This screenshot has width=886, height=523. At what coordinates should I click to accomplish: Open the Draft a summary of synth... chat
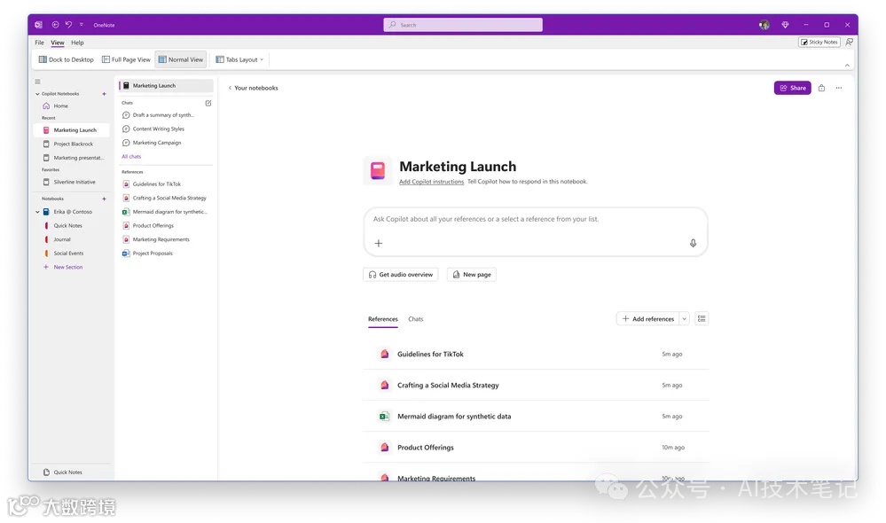pyautogui.click(x=164, y=115)
